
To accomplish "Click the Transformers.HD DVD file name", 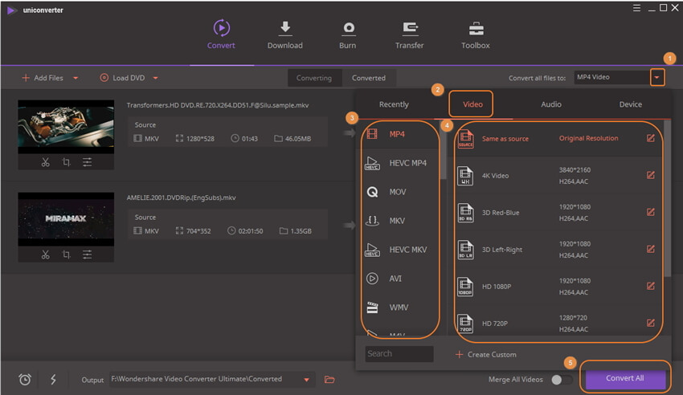I will tap(218, 105).
